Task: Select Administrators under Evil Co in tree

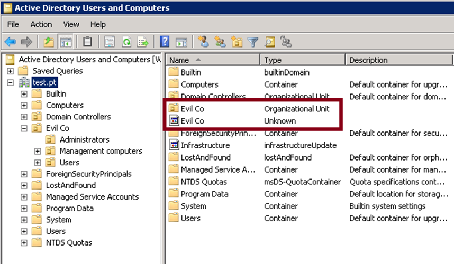Action: pos(84,140)
